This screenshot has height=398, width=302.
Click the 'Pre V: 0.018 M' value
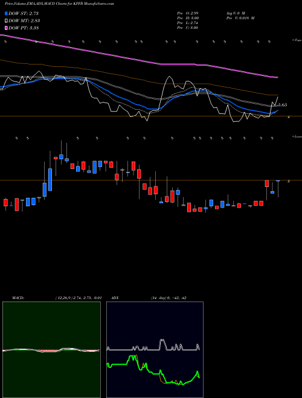(x=240, y=18)
